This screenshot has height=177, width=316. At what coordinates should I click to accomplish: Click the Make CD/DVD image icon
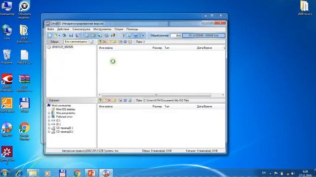tap(87, 35)
